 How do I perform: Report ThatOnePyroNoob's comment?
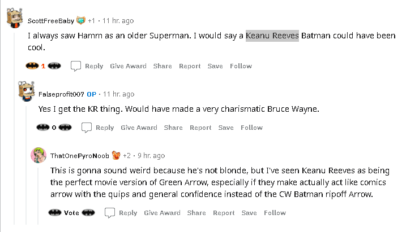coord(224,213)
